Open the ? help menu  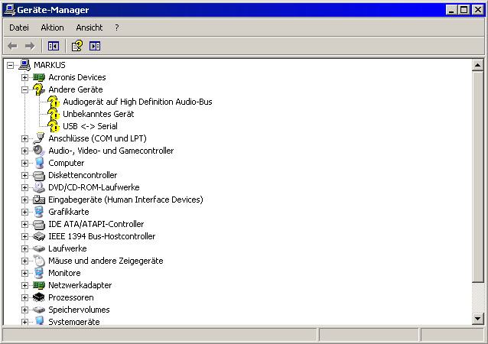pos(117,28)
